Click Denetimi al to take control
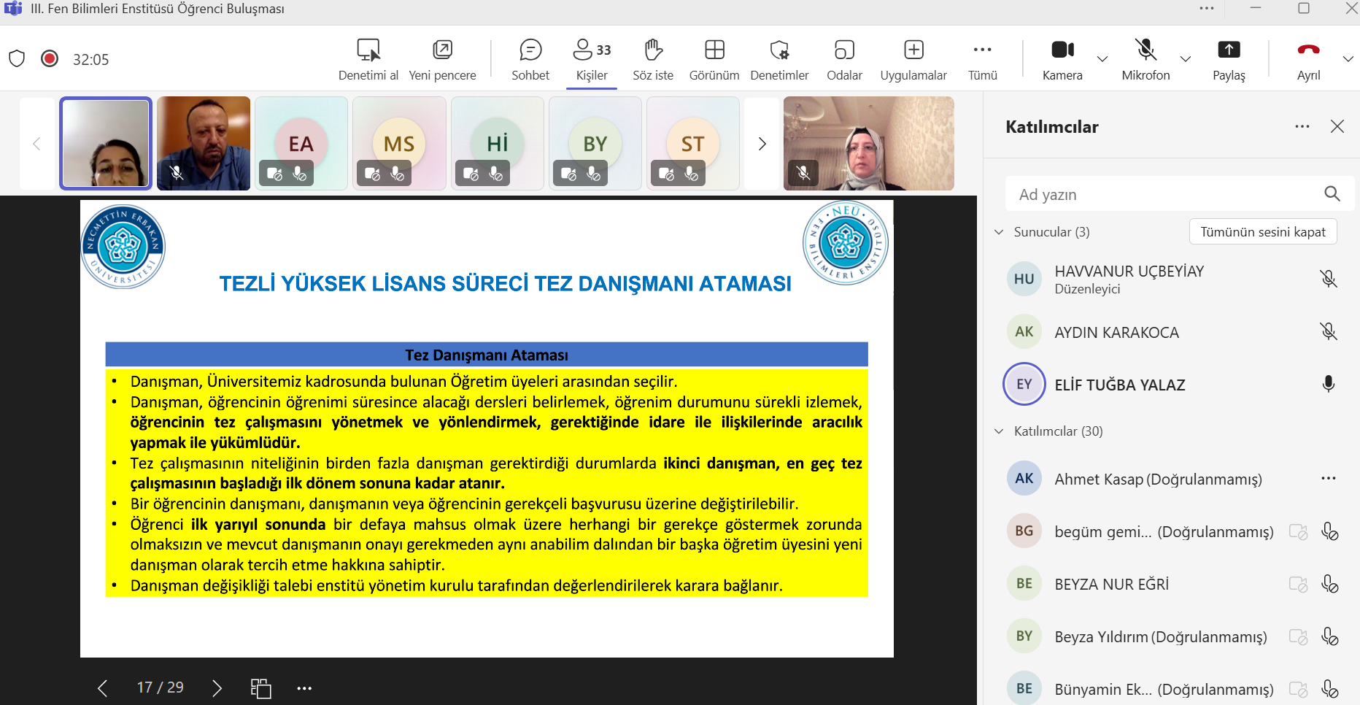This screenshot has width=1360, height=705. [x=368, y=59]
